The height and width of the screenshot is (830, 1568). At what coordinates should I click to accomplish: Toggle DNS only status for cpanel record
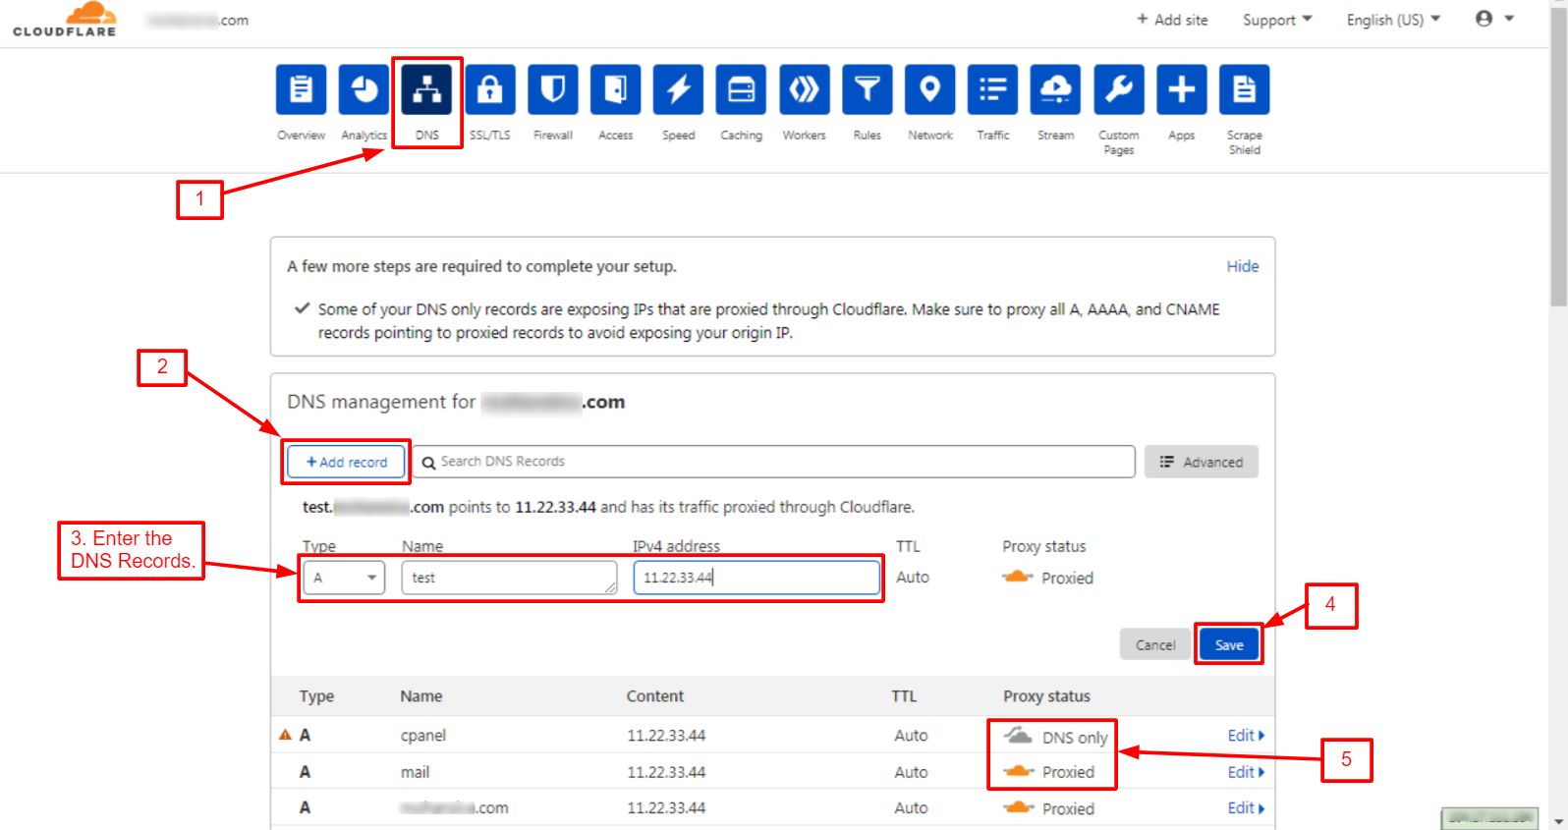tap(1019, 737)
